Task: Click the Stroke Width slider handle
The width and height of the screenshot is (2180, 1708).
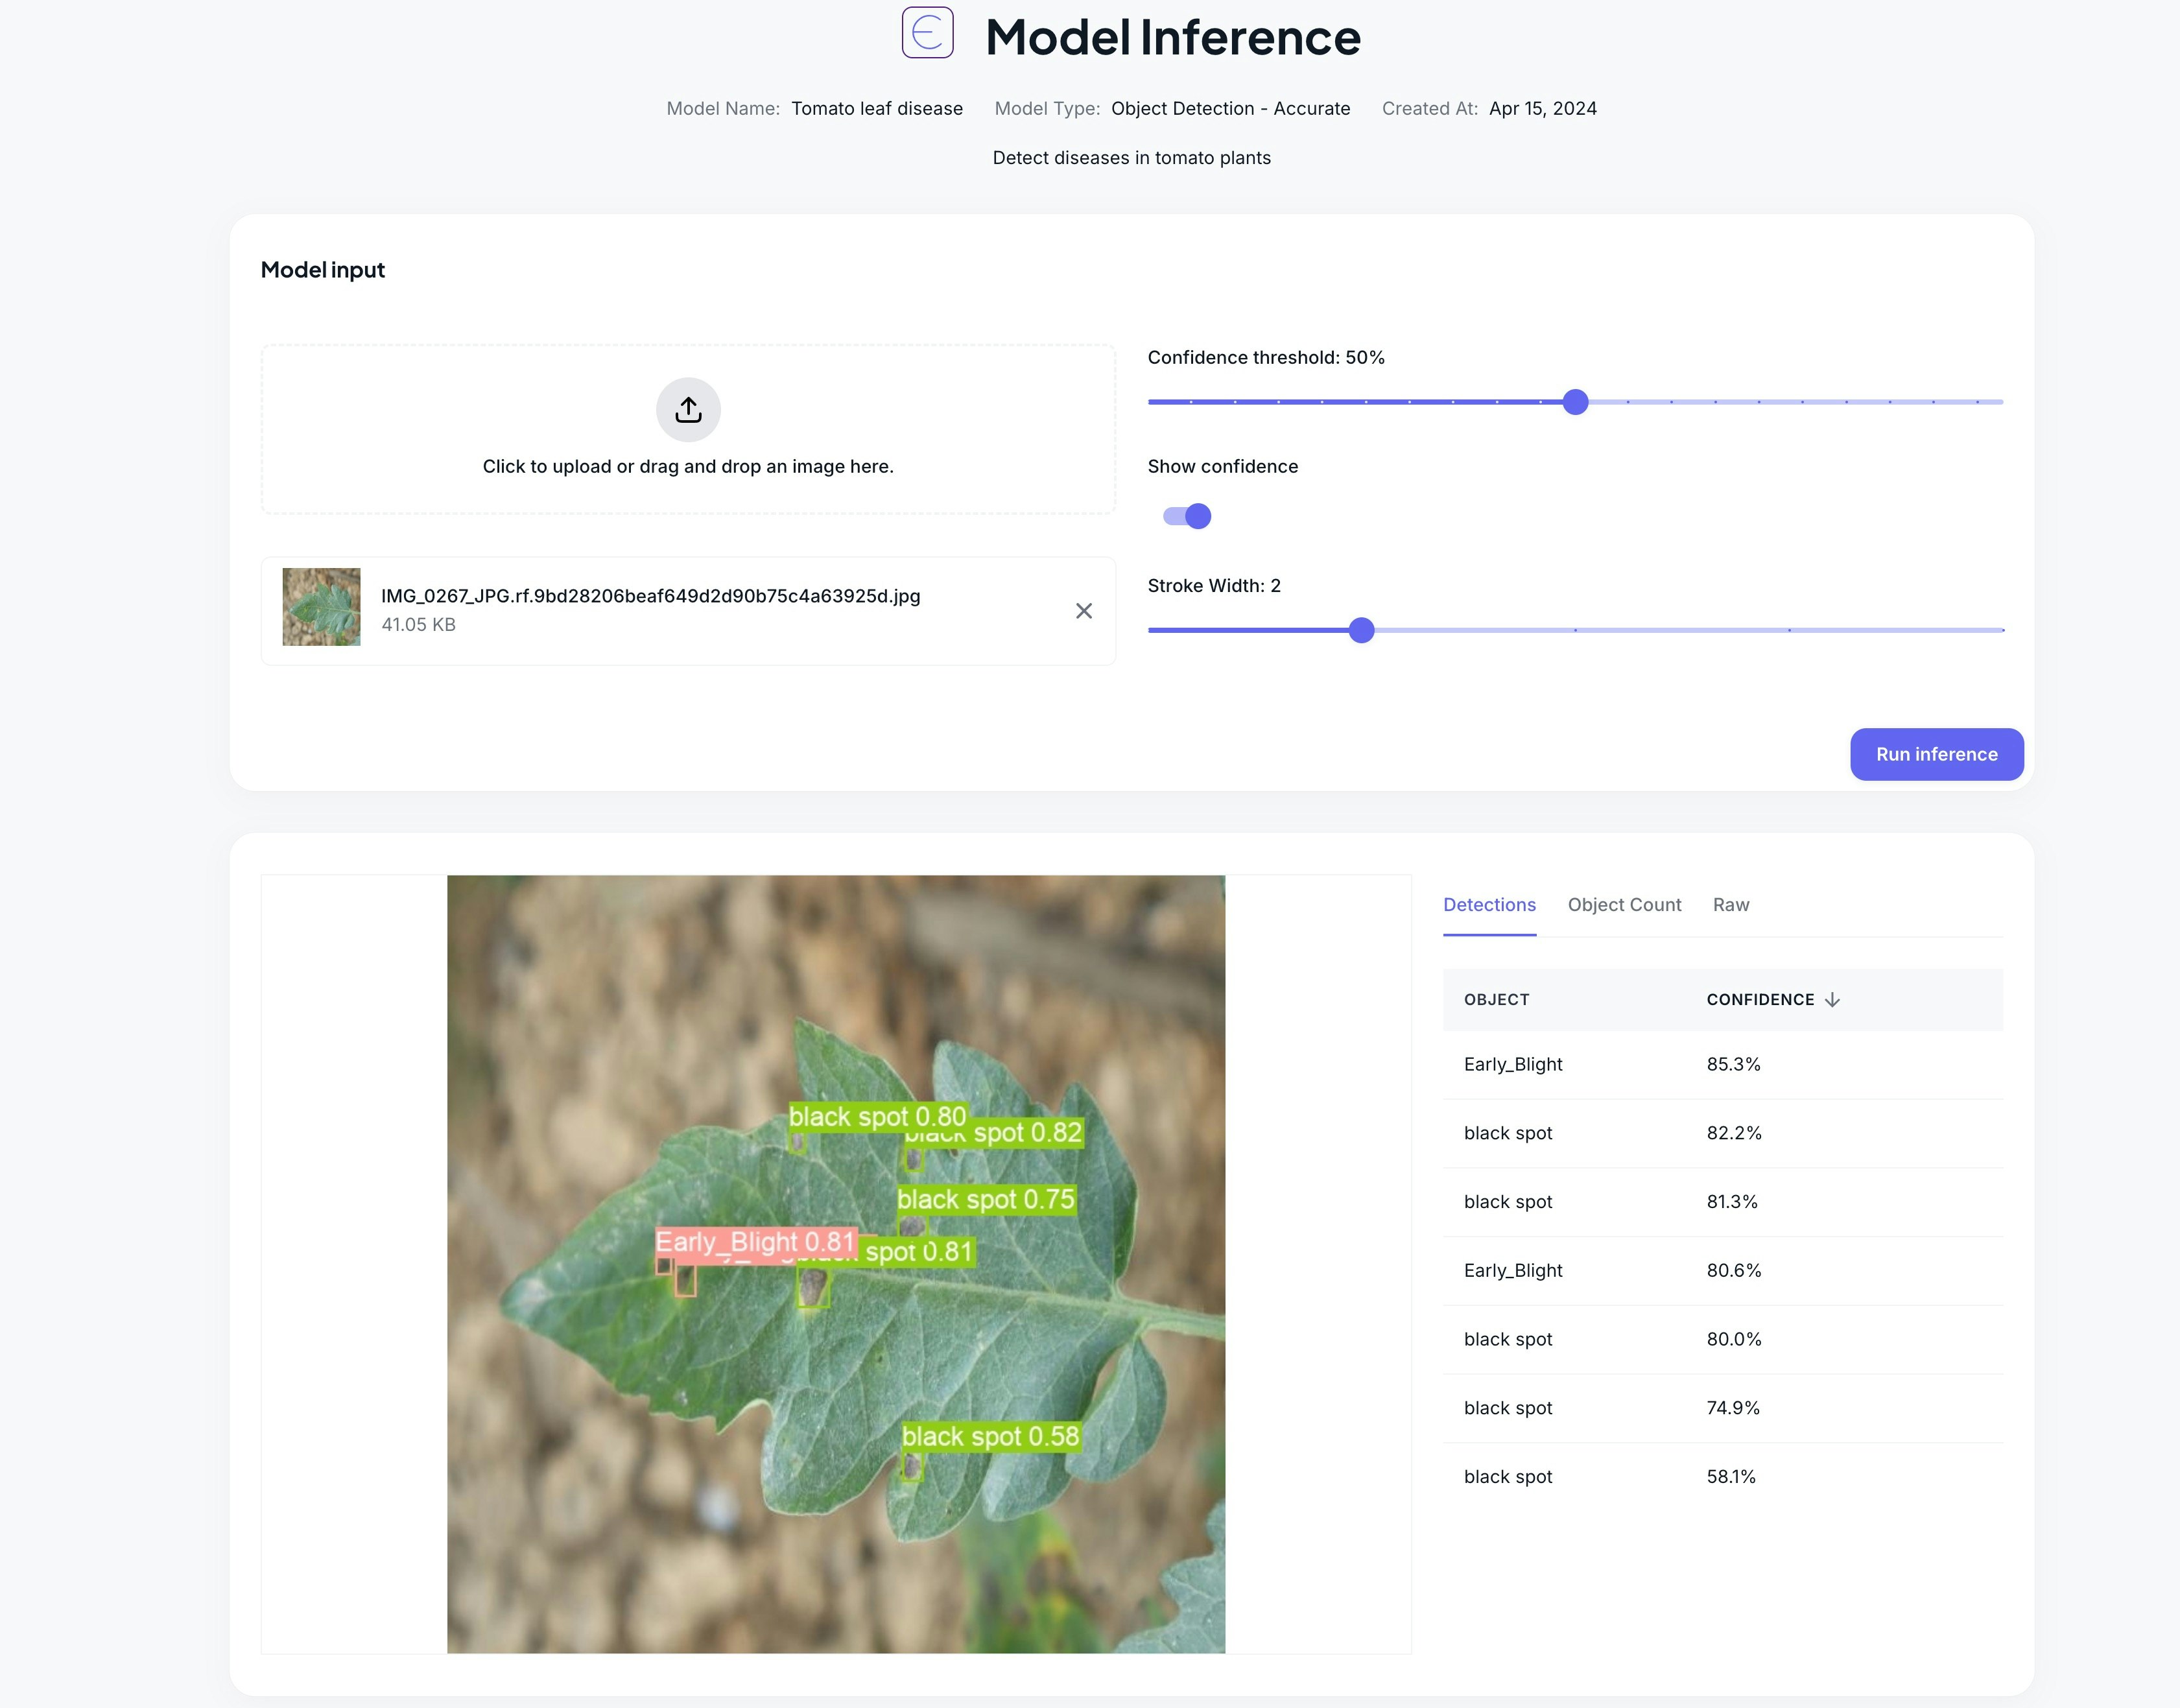Action: point(1361,630)
